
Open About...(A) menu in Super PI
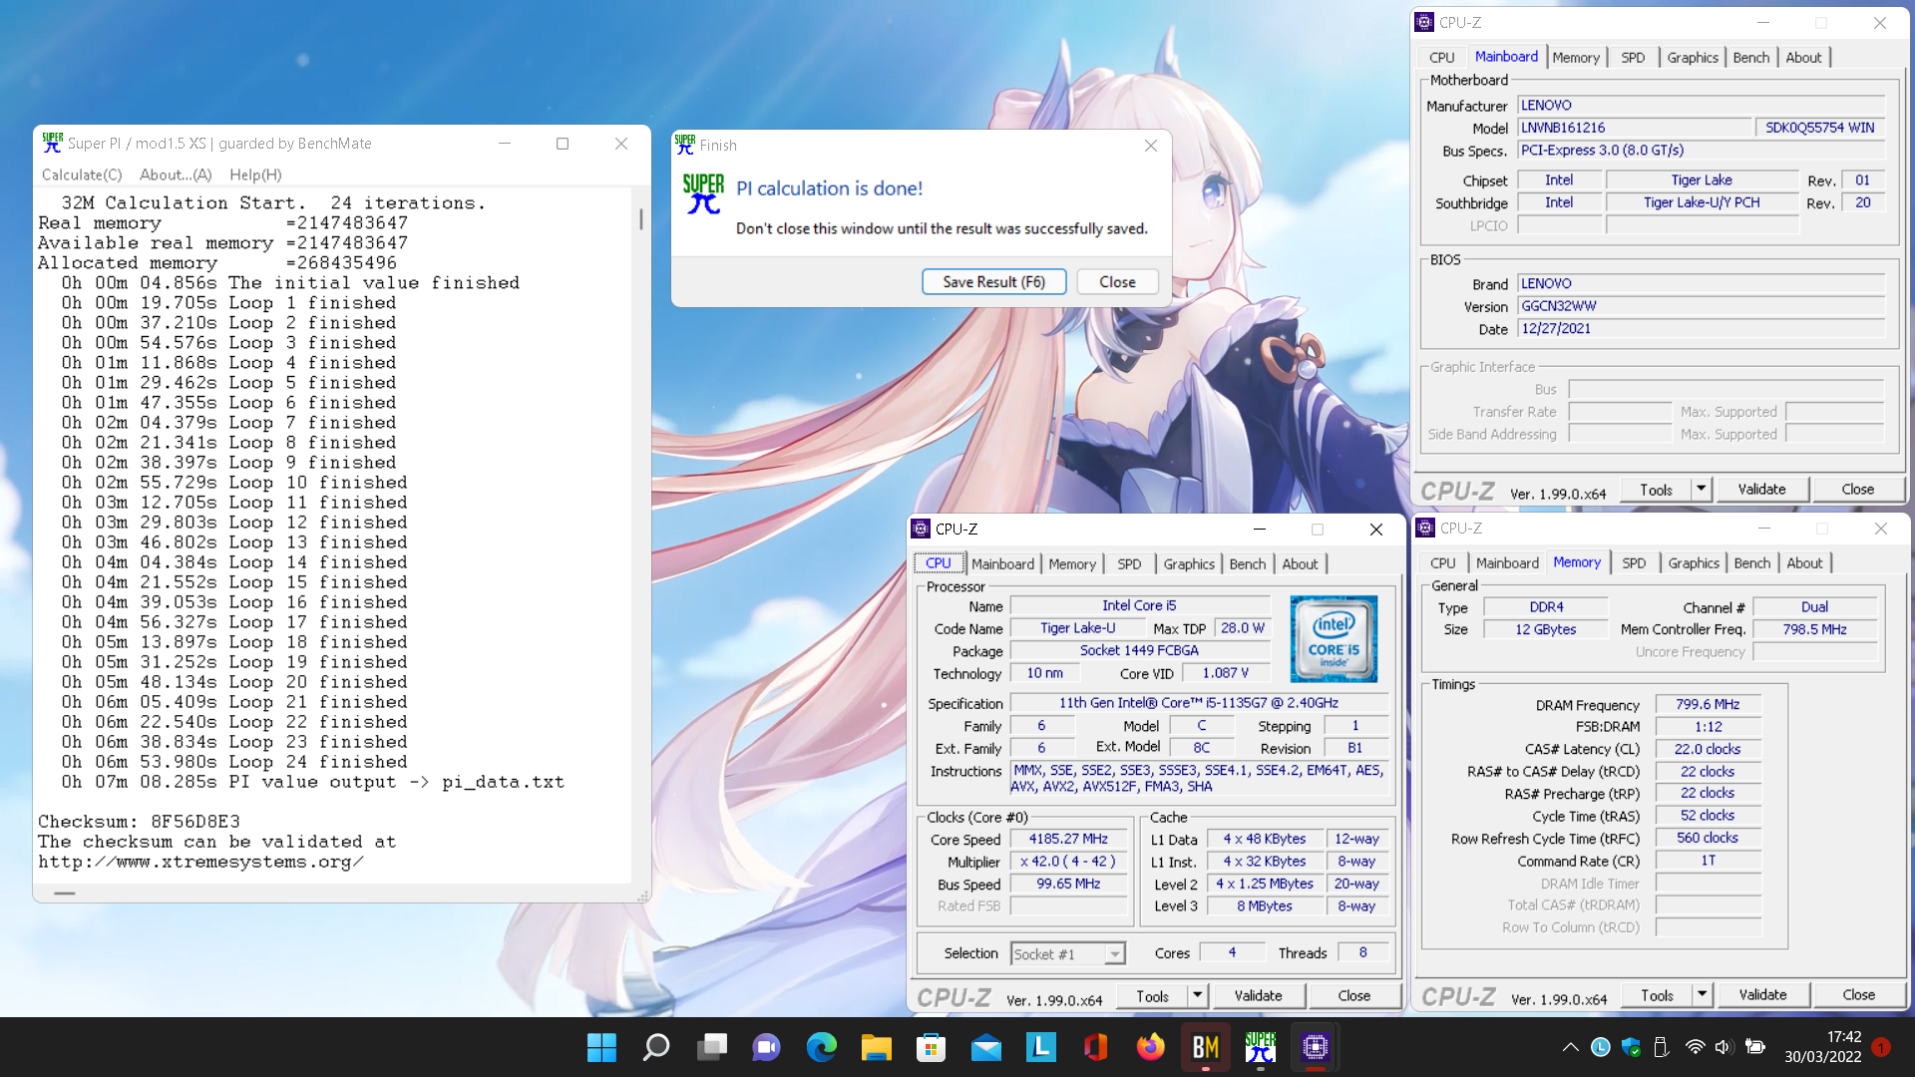(x=176, y=175)
